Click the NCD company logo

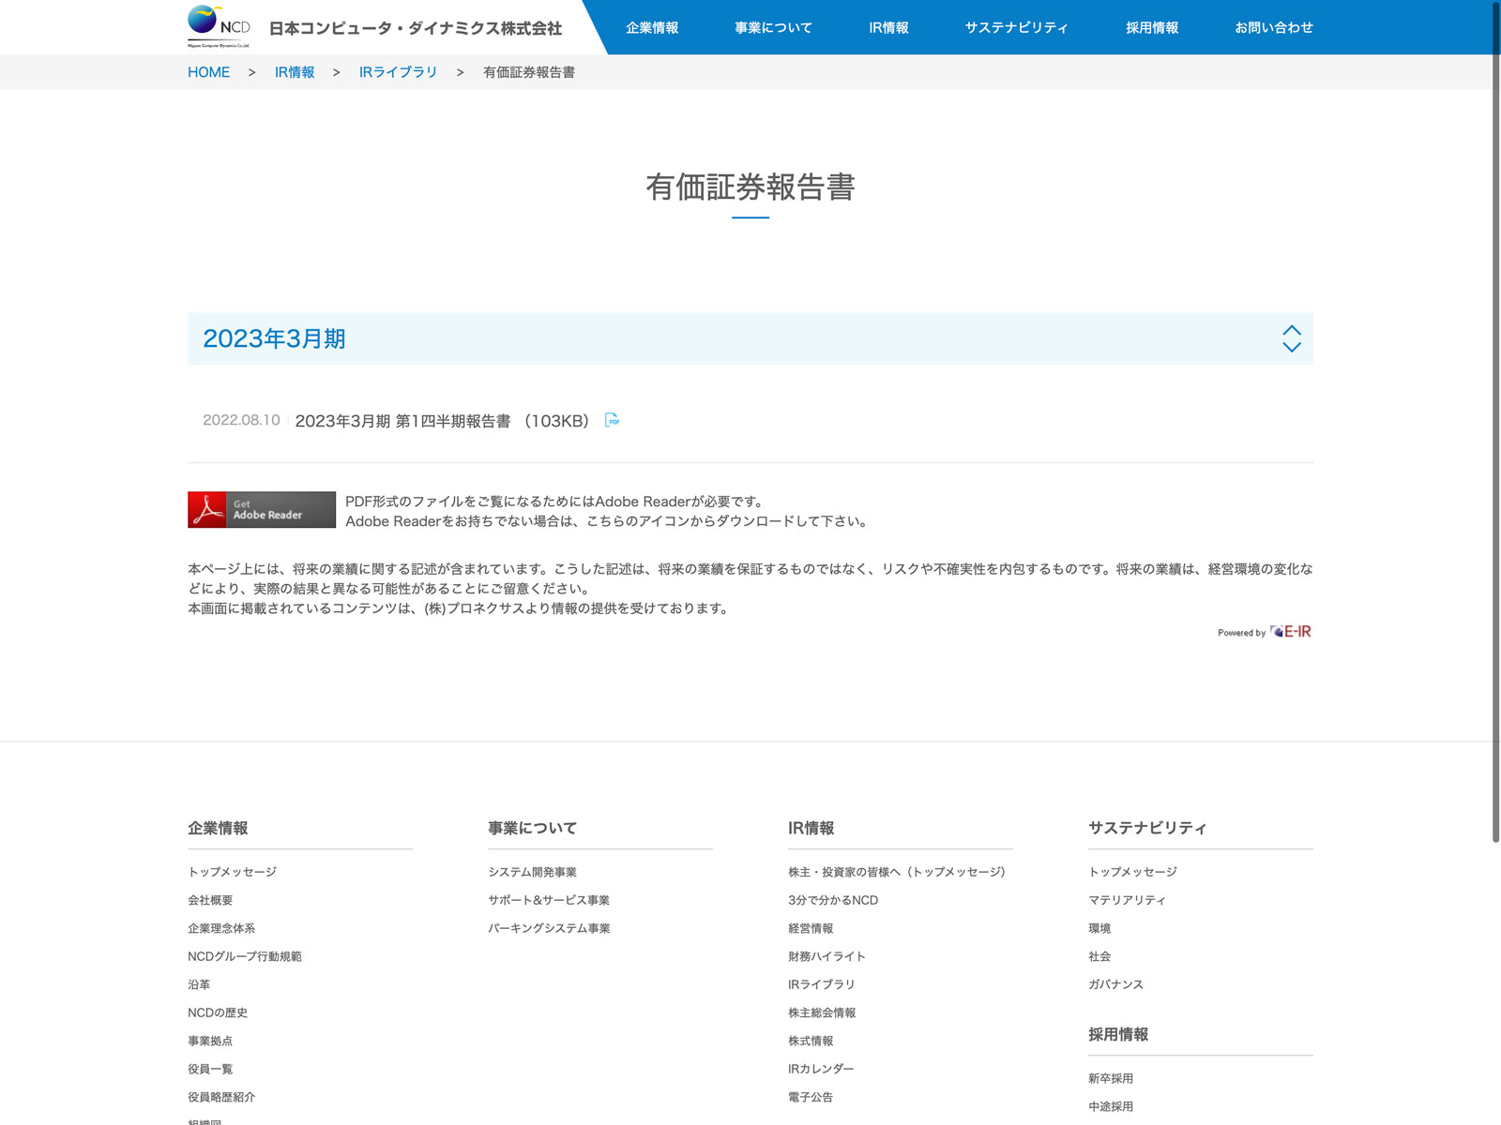tap(219, 26)
